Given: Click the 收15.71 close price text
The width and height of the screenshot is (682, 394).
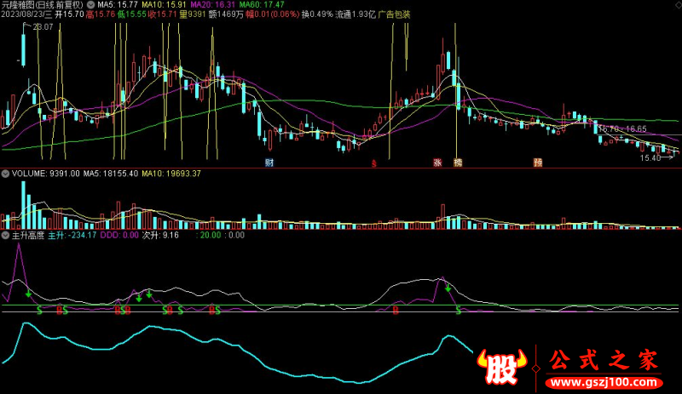Looking at the screenshot, I should 163,14.
